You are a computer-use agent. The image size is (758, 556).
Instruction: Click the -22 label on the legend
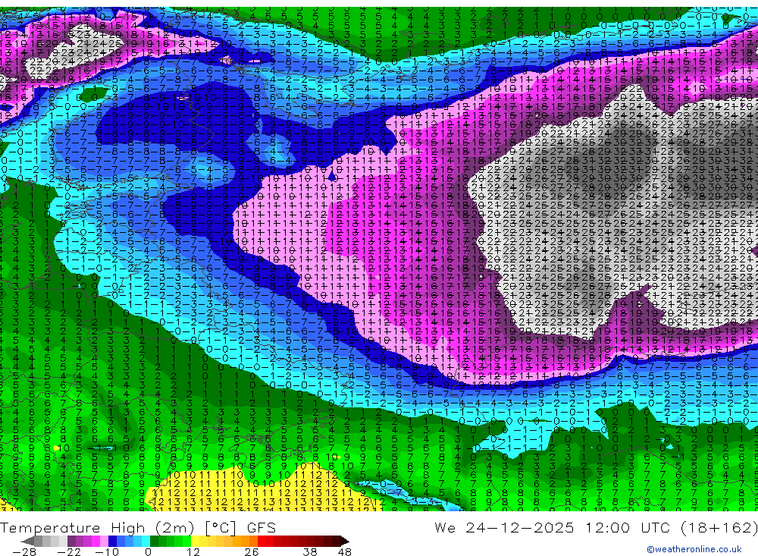(69, 552)
